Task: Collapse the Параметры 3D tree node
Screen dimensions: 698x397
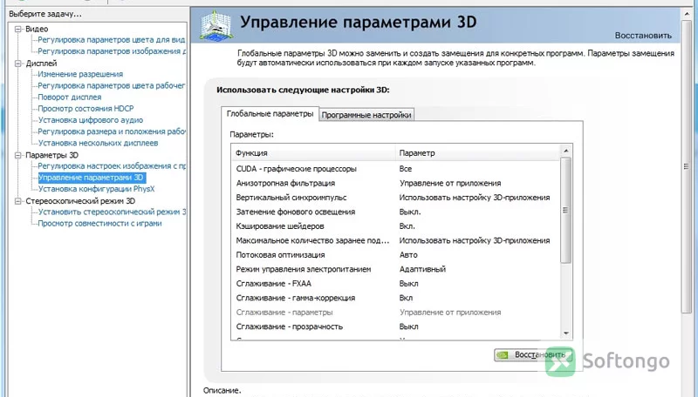Action: click(x=17, y=155)
